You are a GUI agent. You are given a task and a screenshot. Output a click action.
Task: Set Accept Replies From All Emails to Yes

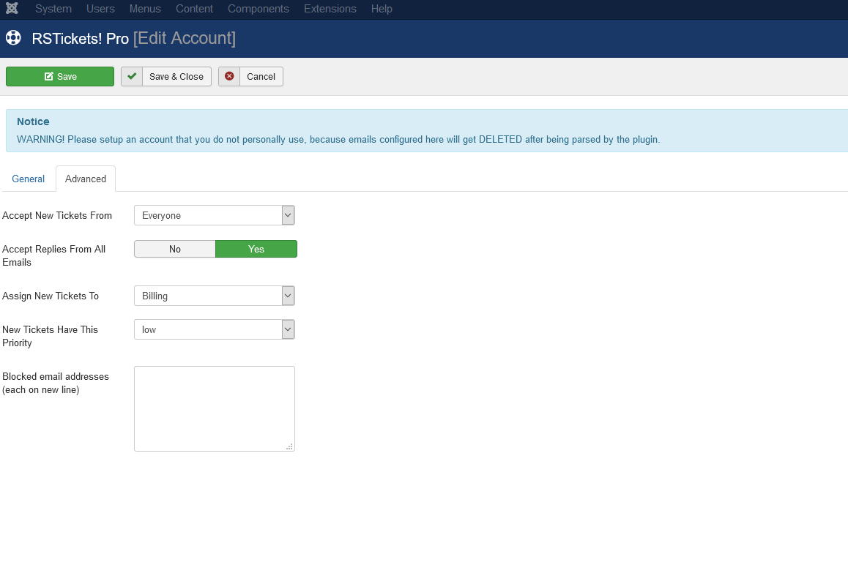coord(256,249)
